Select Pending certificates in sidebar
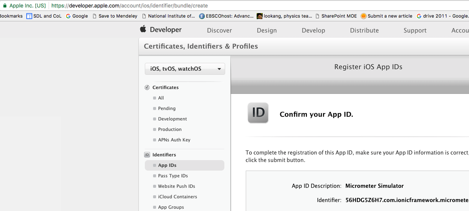The image size is (469, 211). [167, 108]
